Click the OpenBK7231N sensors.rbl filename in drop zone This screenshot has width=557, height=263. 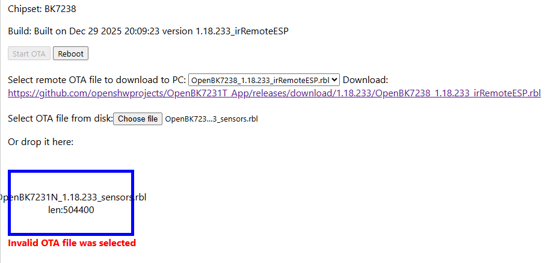(x=71, y=197)
